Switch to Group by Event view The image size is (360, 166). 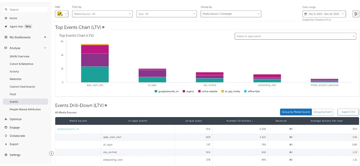(x=322, y=112)
